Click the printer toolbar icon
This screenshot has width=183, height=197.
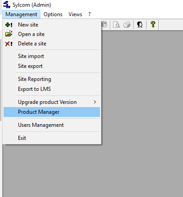point(127,25)
